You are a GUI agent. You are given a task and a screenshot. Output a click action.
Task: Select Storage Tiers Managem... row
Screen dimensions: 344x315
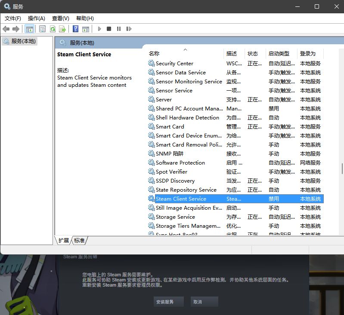coord(236,226)
